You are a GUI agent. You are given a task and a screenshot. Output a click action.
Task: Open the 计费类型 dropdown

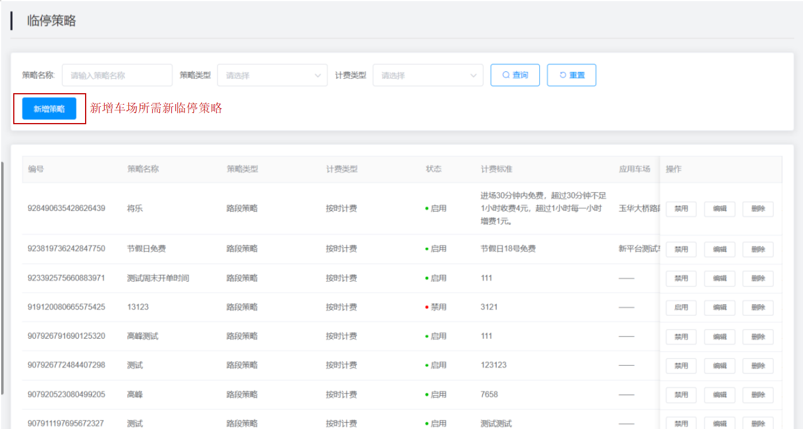pyautogui.click(x=428, y=75)
